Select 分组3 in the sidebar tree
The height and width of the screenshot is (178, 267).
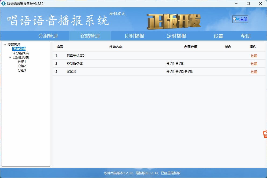coord(22,70)
